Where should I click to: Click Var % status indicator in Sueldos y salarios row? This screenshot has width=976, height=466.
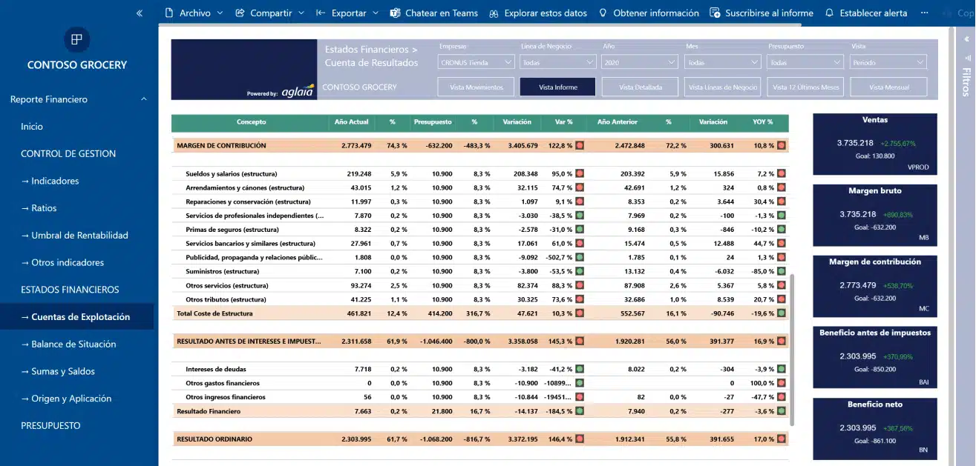[580, 173]
